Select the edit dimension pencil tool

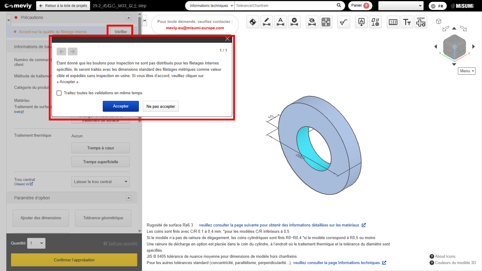pos(267,22)
